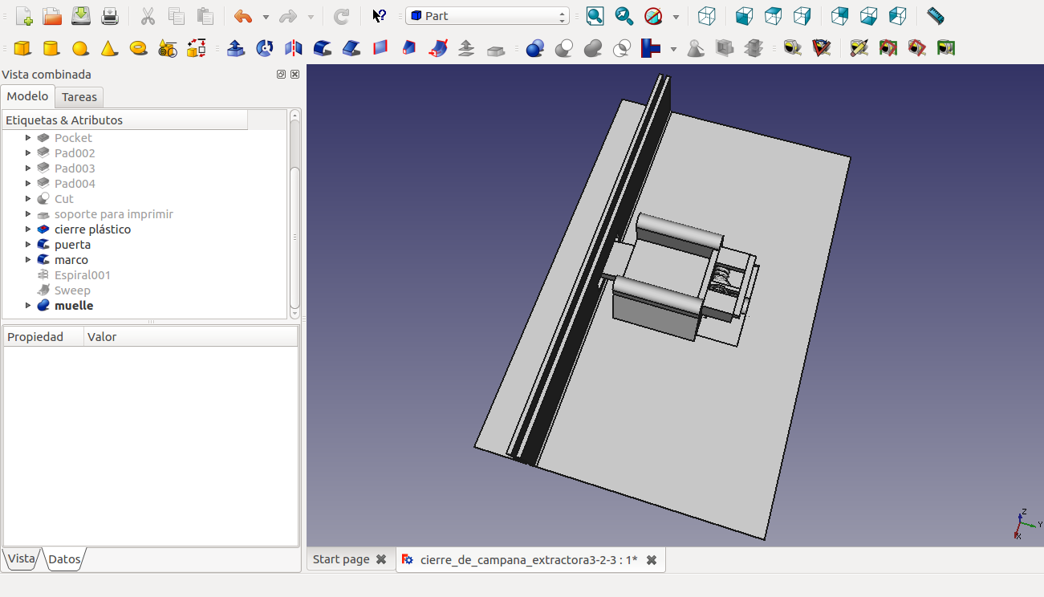Select the Extrude tool
This screenshot has width=1044, height=597.
click(x=236, y=49)
